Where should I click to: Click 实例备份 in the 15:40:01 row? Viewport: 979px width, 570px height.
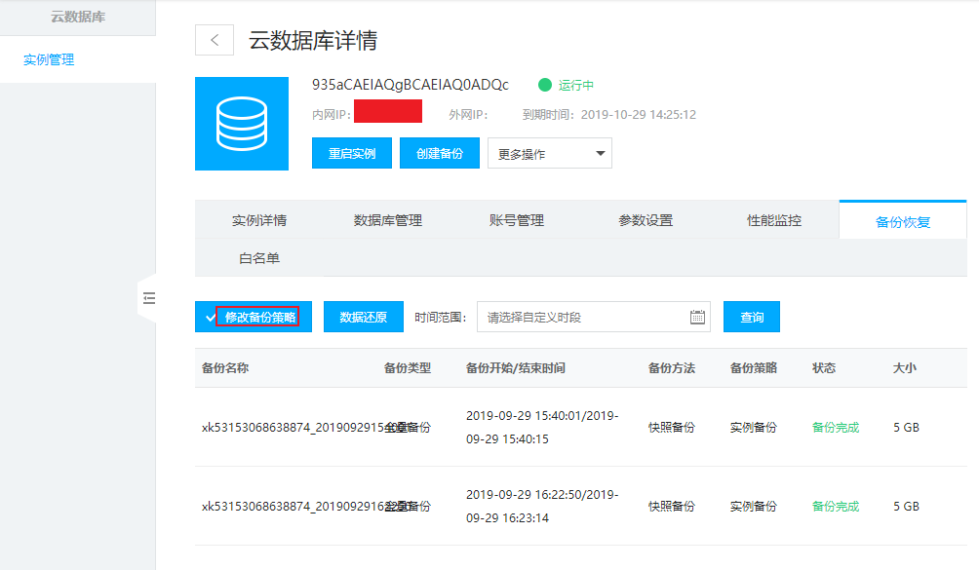754,427
